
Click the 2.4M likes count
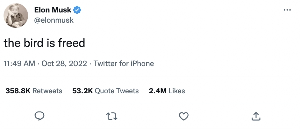[x=158, y=91]
